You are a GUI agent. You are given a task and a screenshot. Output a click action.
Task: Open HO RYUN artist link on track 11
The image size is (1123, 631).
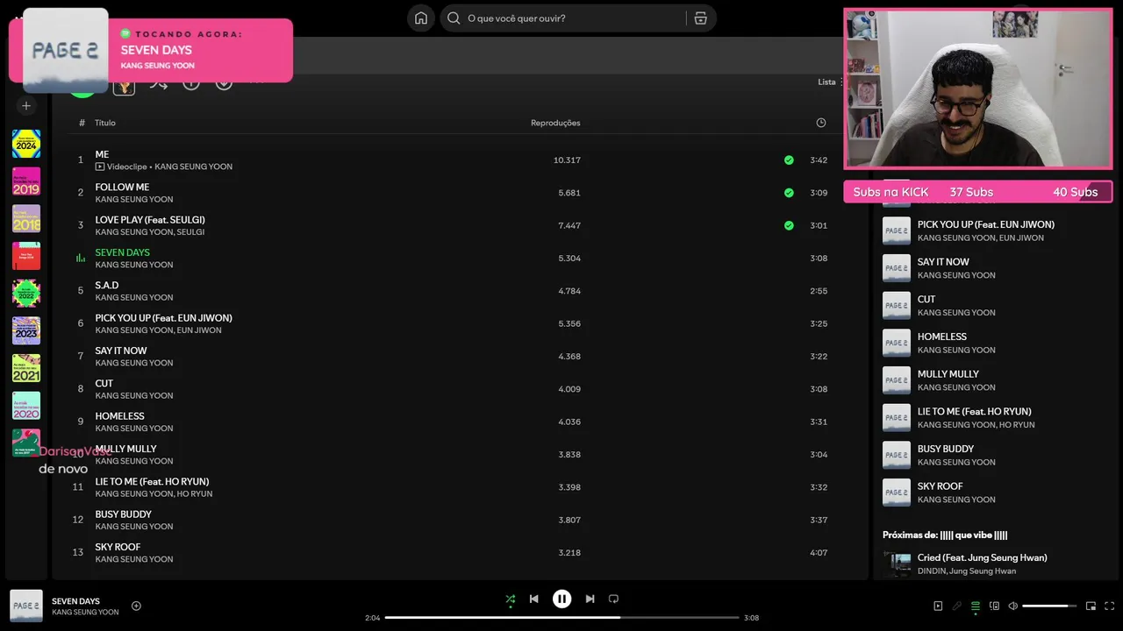click(x=195, y=494)
